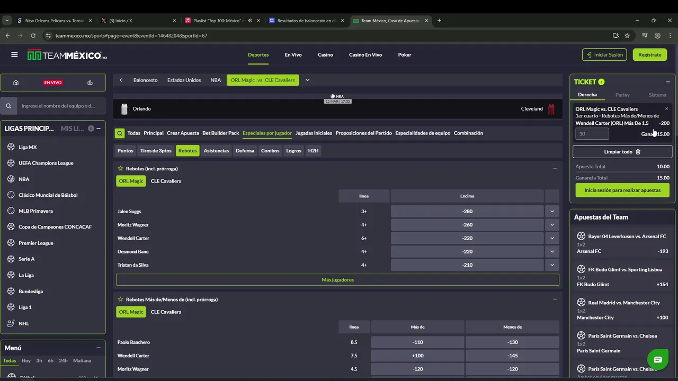This screenshot has height=381, width=678.
Task: Select the Tiros de 3ptos filter
Action: [x=156, y=151]
